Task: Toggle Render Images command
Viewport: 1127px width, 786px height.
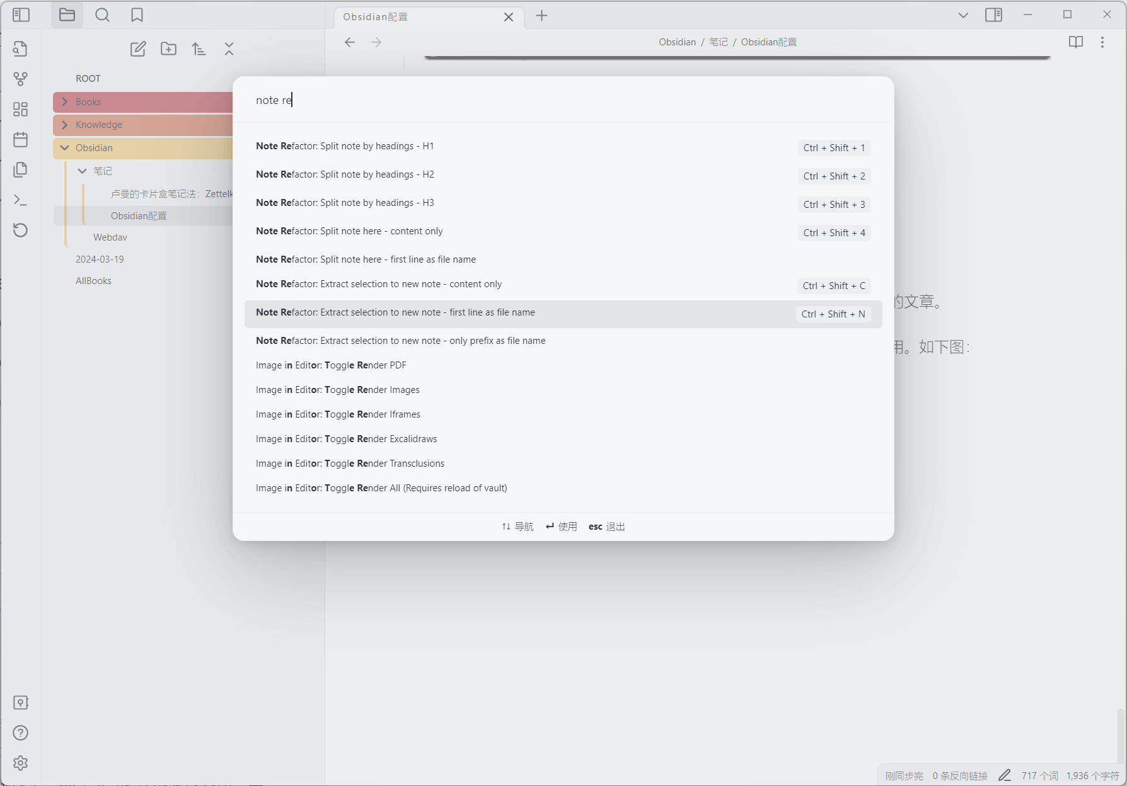Action: click(x=563, y=390)
